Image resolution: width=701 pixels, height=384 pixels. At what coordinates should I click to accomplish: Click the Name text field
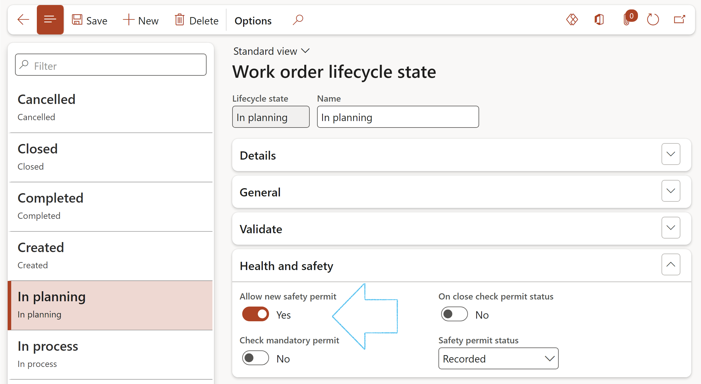398,117
